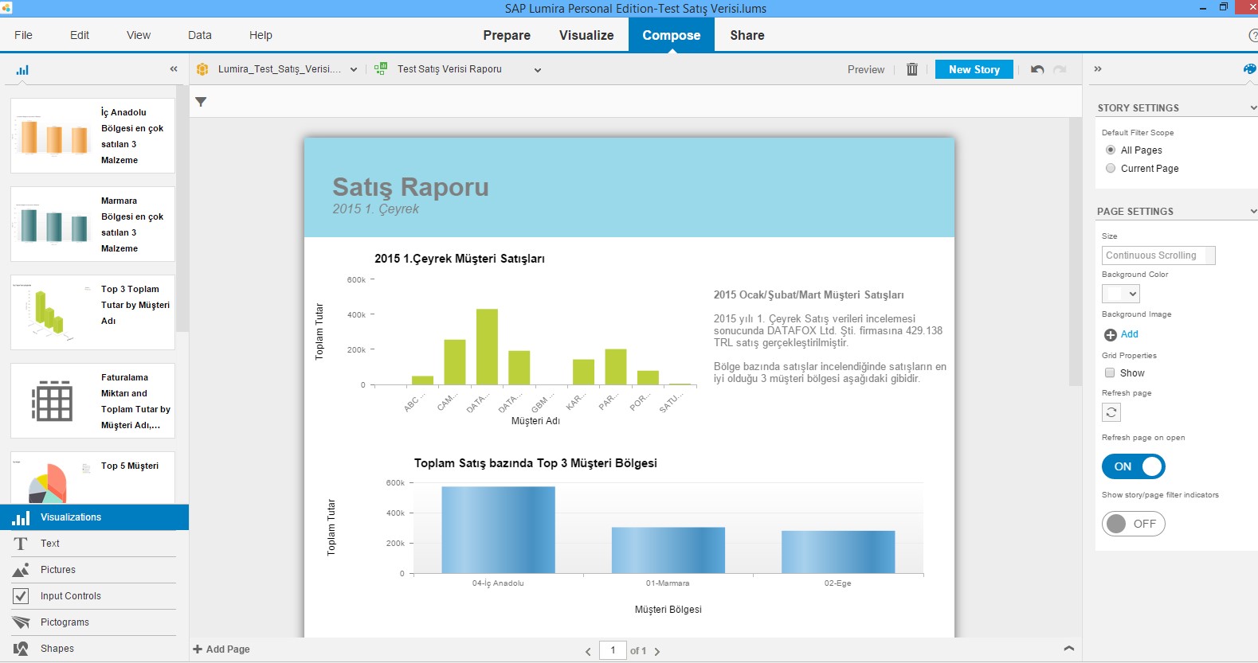This screenshot has height=663, width=1258.
Task: Collapse the left panel with double chevron
Action: 174,69
